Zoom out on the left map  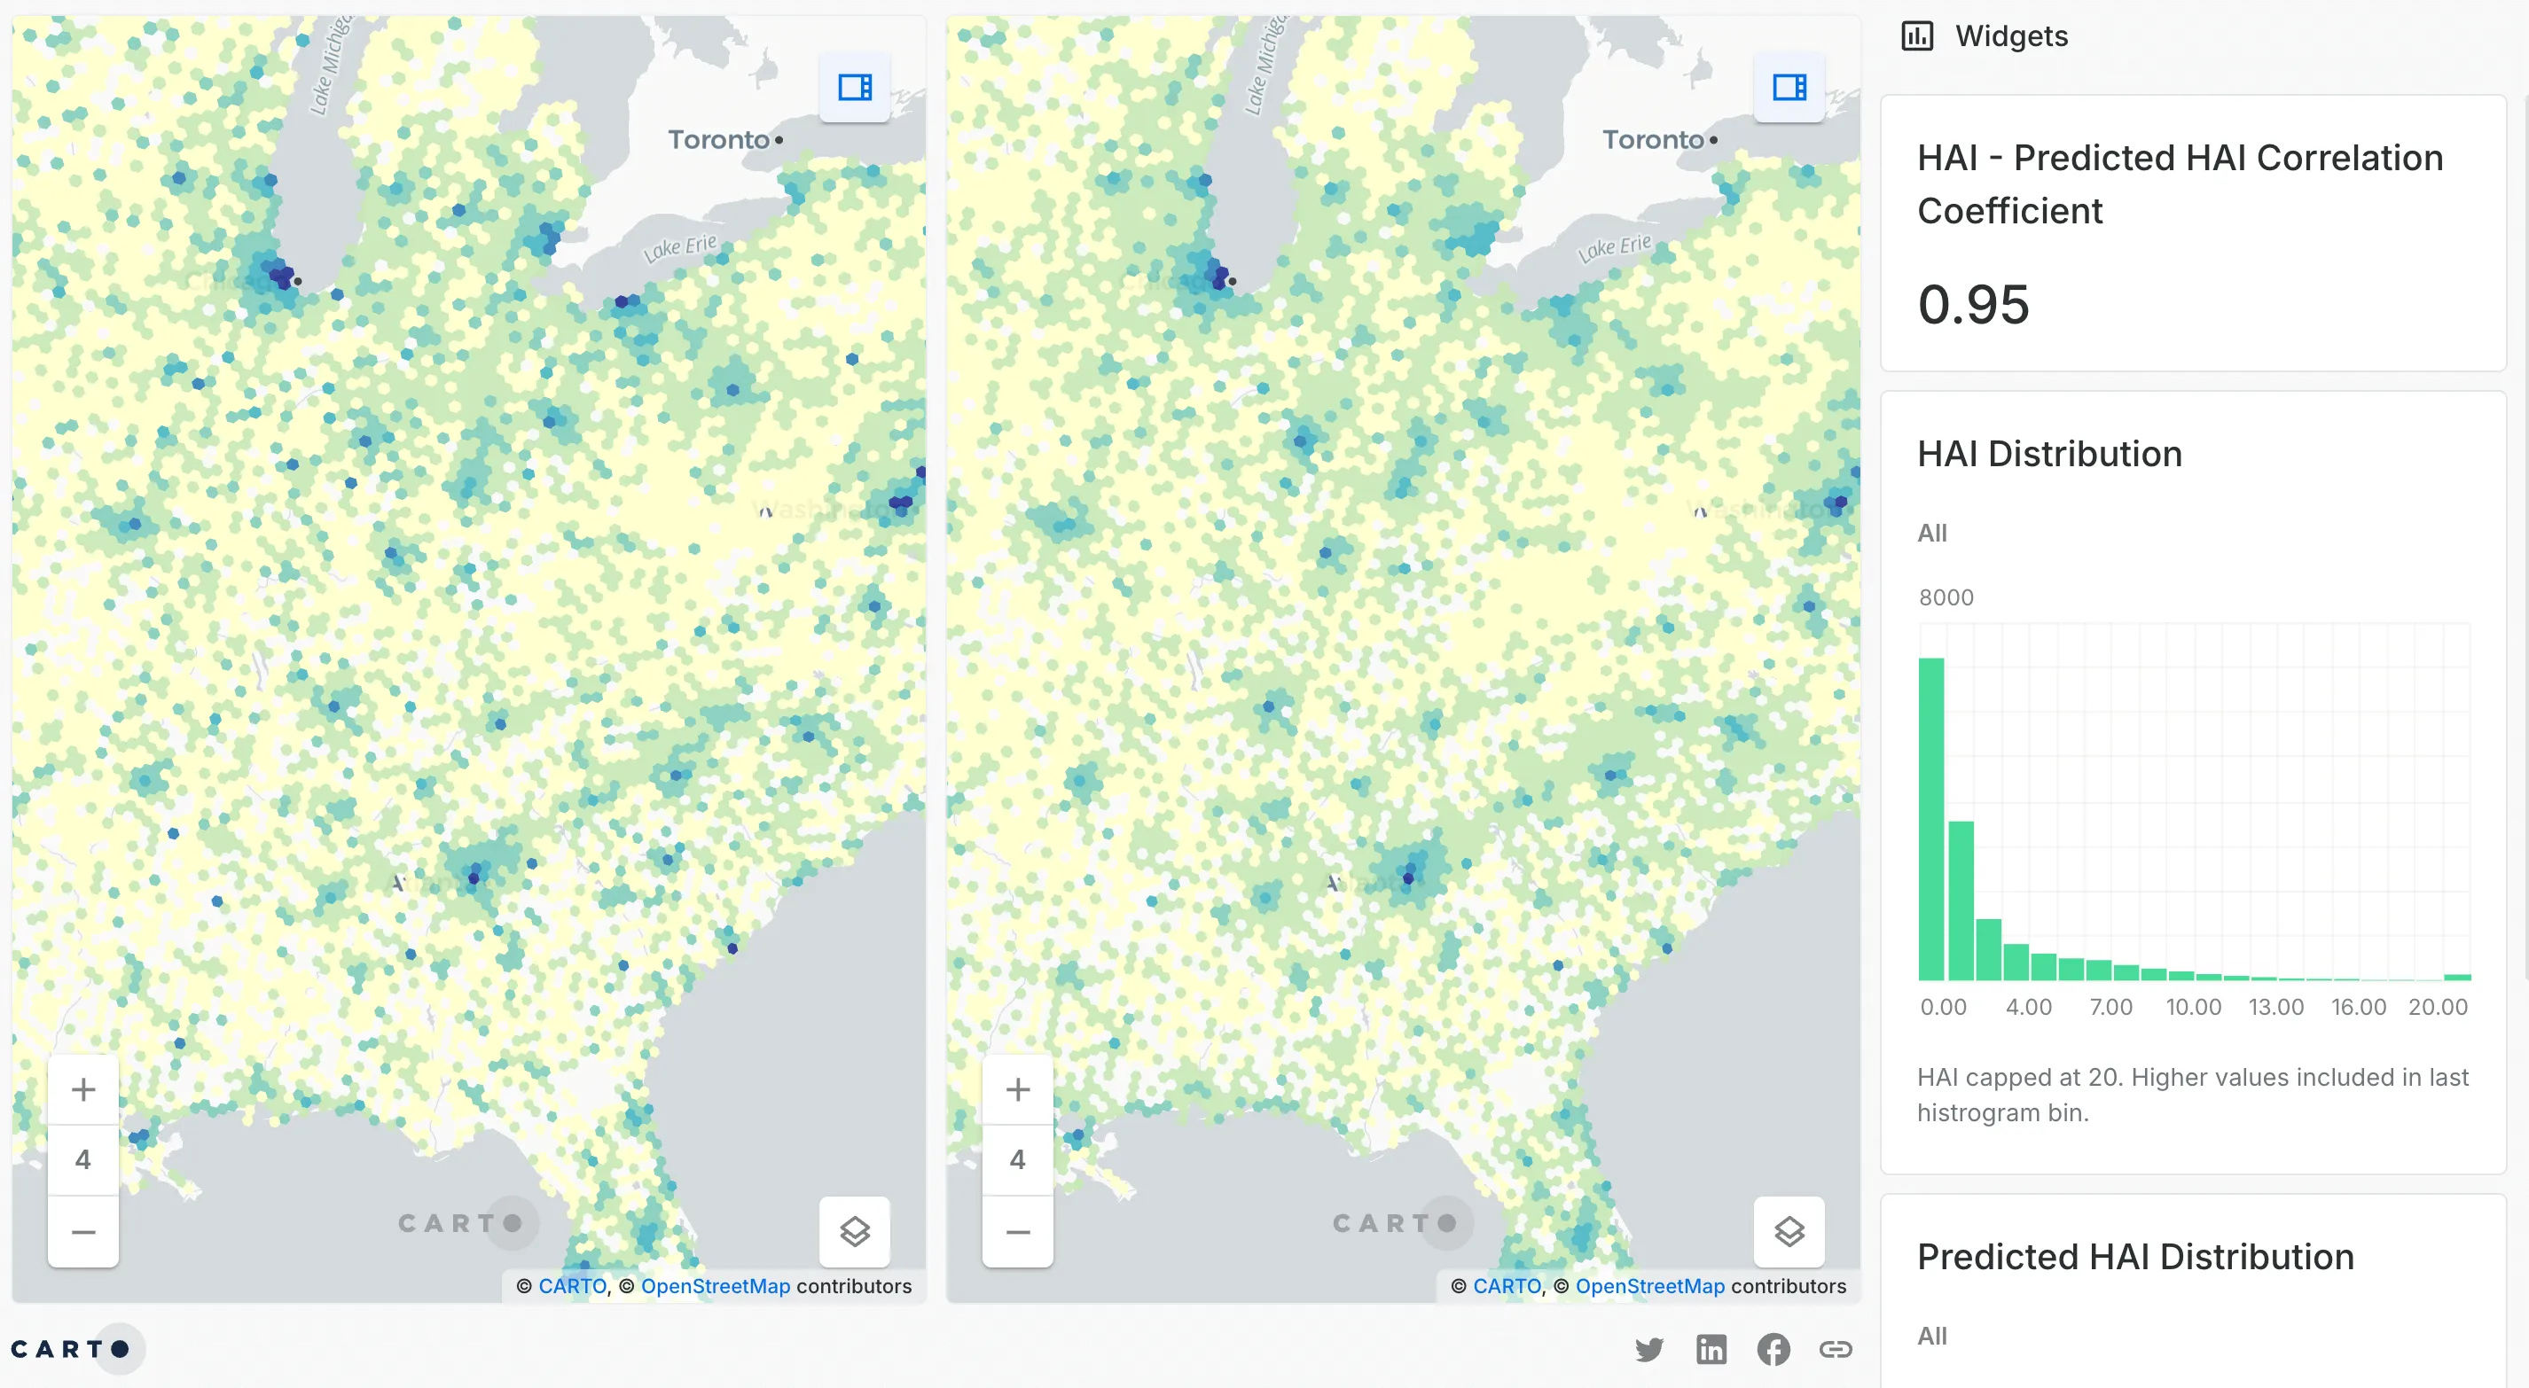[x=83, y=1231]
